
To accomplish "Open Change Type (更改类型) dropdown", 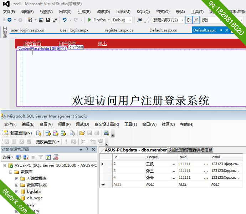I will pos(48,142).
